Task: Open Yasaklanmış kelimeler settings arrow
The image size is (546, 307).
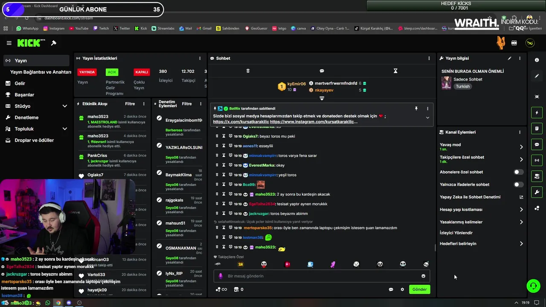Action: click(521, 222)
